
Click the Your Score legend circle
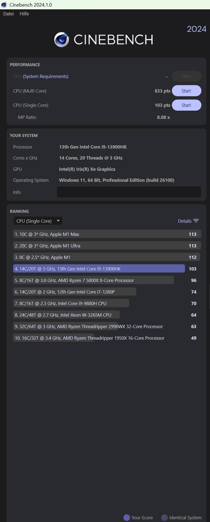127,517
